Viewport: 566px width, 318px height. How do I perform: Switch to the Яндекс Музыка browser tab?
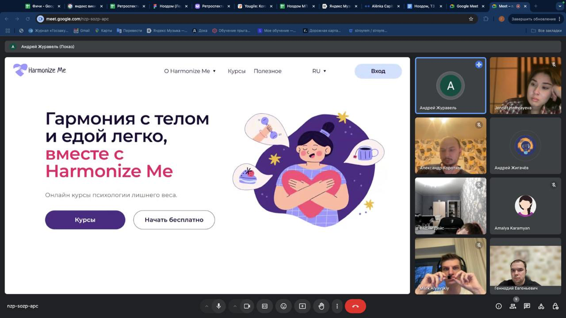pos(340,6)
